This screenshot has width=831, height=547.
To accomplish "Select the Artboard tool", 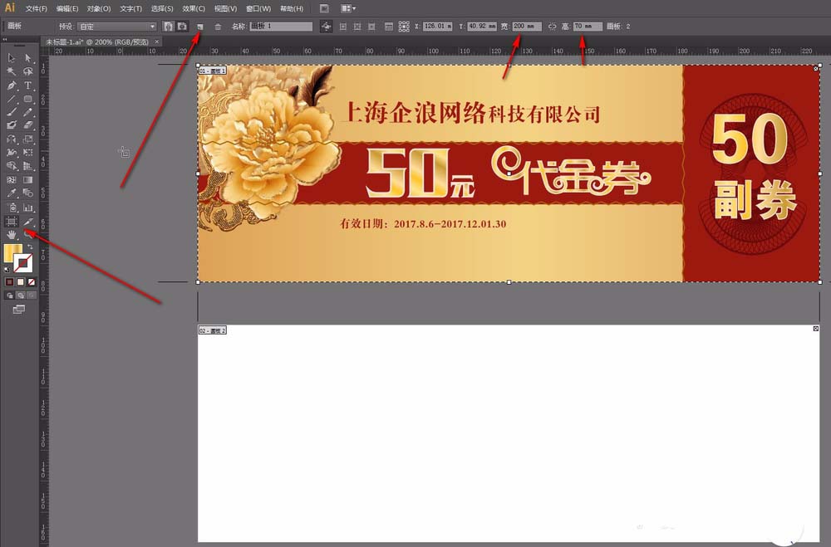I will (x=11, y=222).
